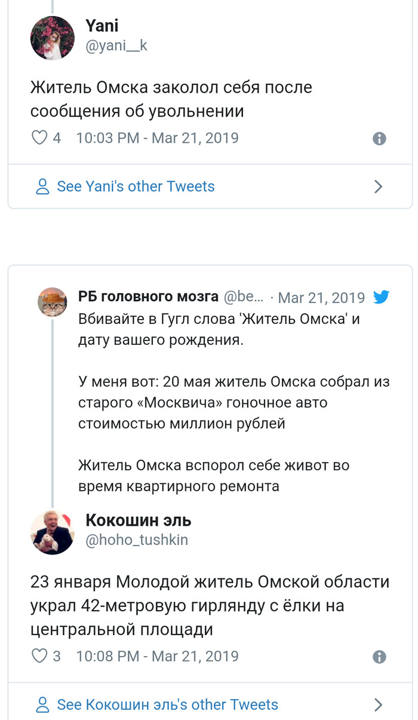Image resolution: width=418 pixels, height=720 pixels.
Task: Like Кокошин эль's tweet with heart icon
Action: (x=39, y=656)
